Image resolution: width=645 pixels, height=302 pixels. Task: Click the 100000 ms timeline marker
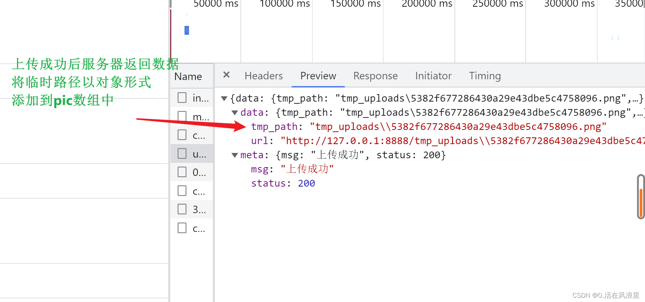(x=285, y=4)
